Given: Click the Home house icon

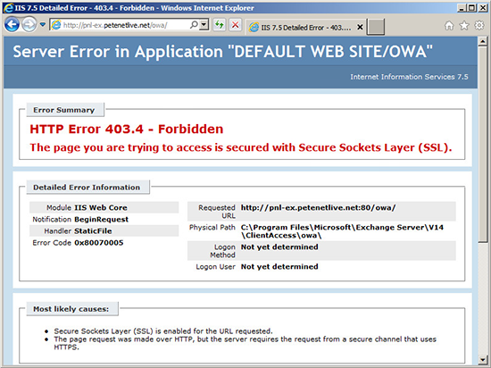Looking at the screenshot, I should point(449,25).
